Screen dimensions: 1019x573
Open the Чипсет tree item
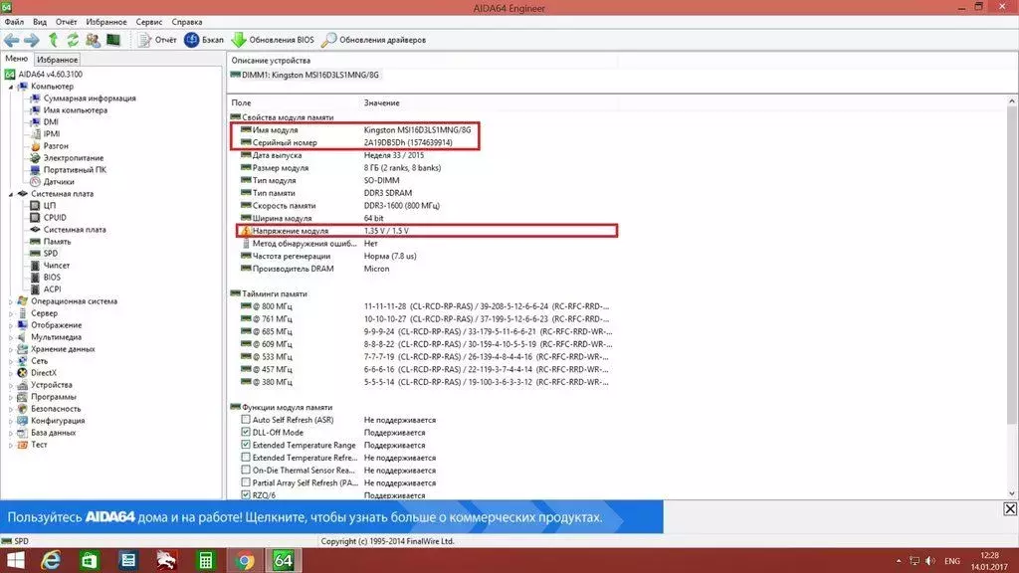(x=57, y=265)
